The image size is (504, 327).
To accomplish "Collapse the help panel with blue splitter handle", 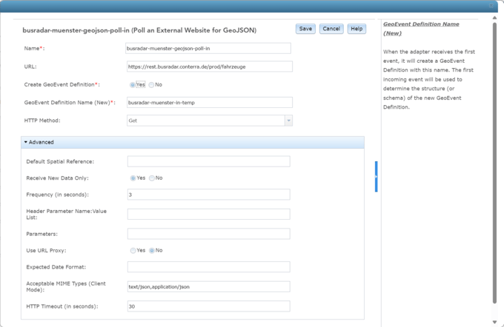I will (x=376, y=177).
